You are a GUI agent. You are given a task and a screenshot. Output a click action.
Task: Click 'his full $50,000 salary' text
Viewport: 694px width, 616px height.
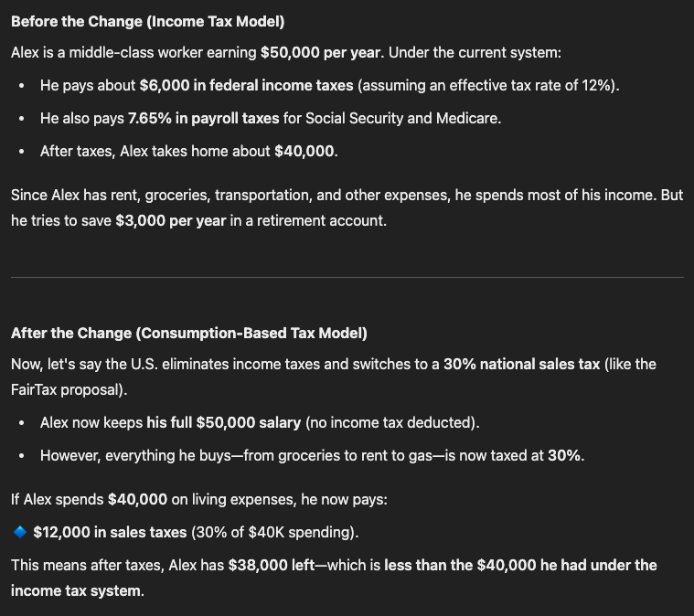223,422
